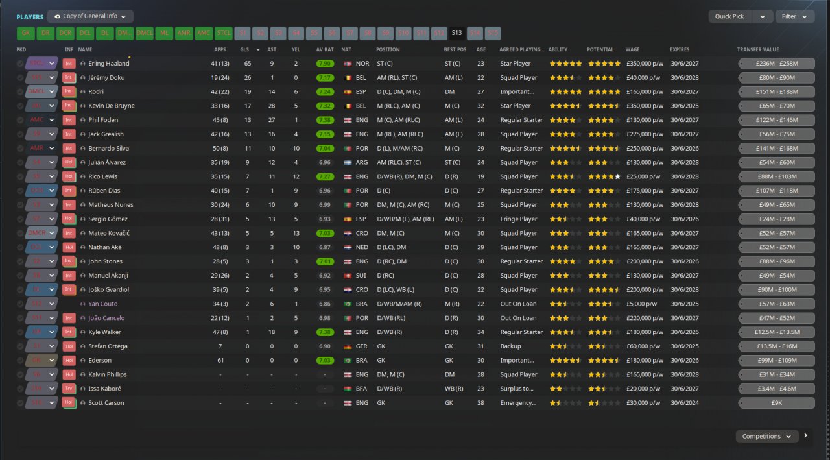Click sort arrow next to GLS header
The width and height of the screenshot is (830, 460).
(x=259, y=49)
